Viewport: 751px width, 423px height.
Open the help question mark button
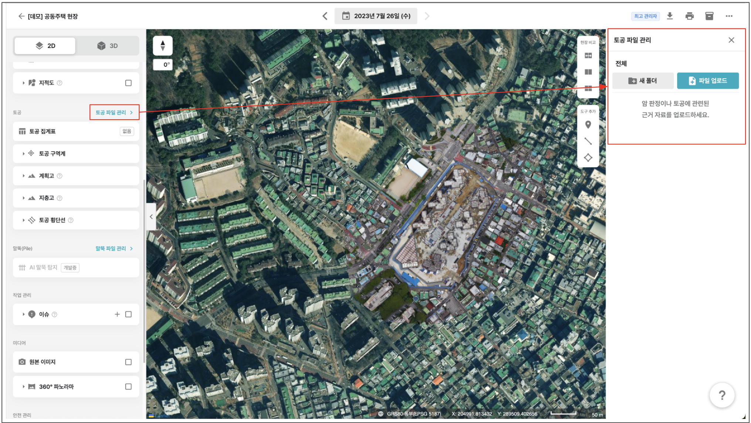click(722, 395)
